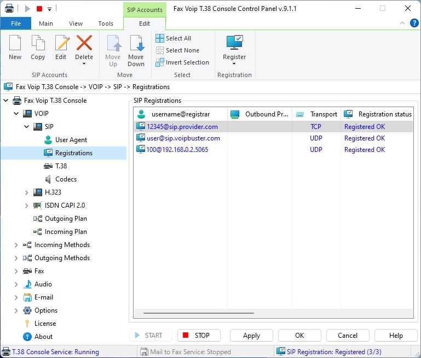Click the STOP button
Viewport: 421px width, 358px height.
coord(199,336)
